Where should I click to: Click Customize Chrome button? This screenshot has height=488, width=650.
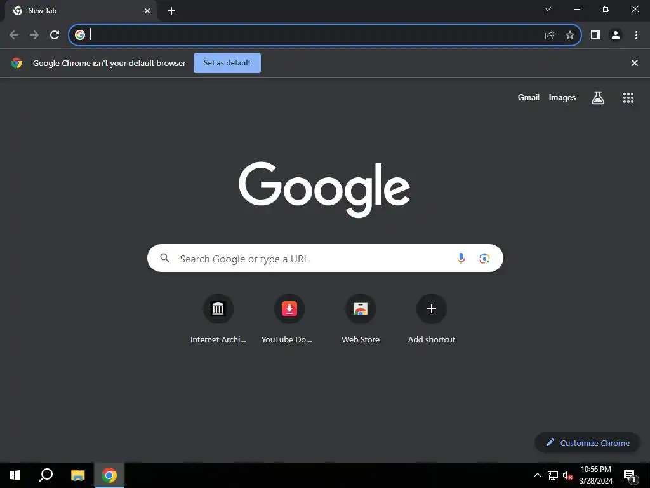pos(587,443)
